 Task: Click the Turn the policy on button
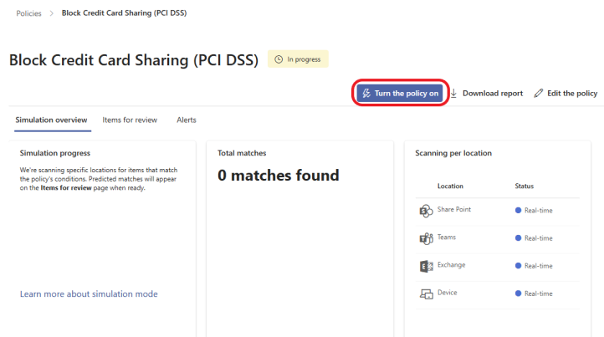[399, 93]
